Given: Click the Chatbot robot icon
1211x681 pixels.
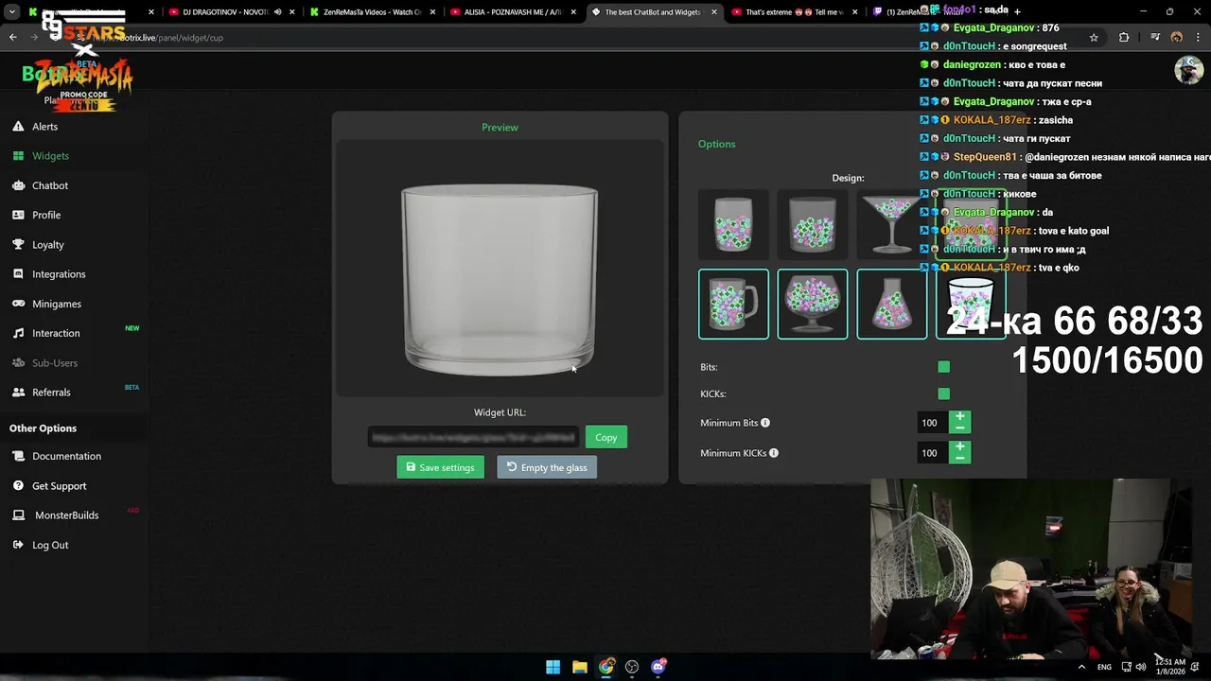Looking at the screenshot, I should [18, 185].
